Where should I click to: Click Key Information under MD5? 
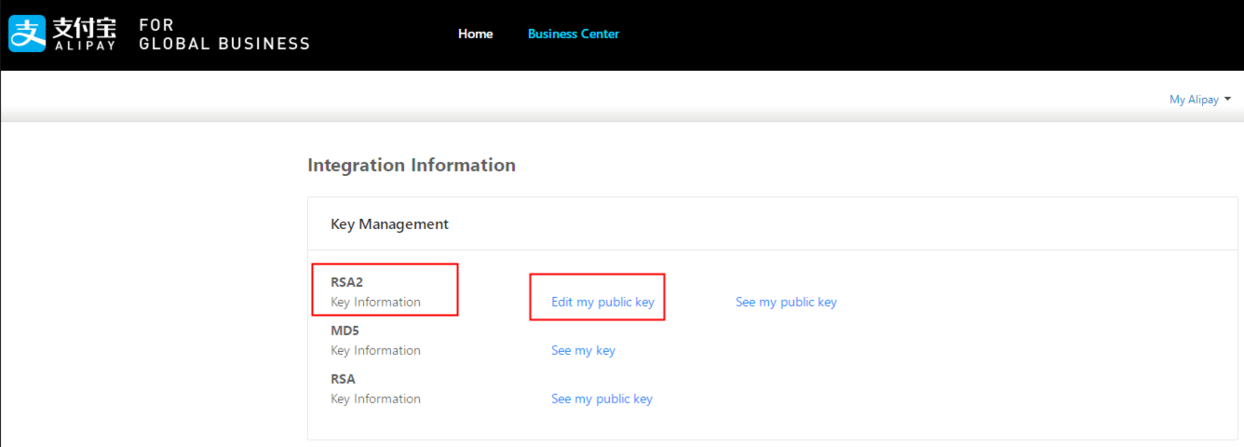click(x=375, y=350)
